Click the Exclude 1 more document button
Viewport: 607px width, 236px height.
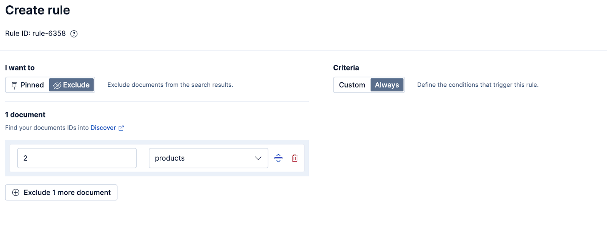[x=61, y=192]
